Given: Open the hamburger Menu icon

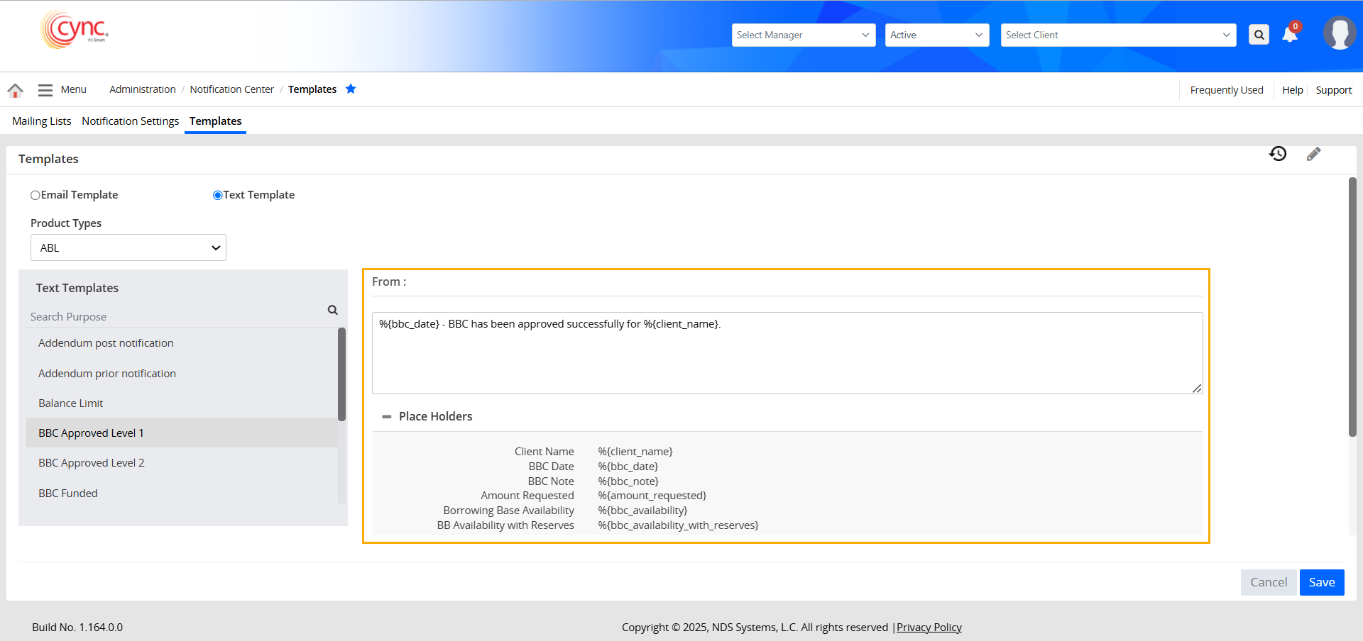Looking at the screenshot, I should point(45,90).
